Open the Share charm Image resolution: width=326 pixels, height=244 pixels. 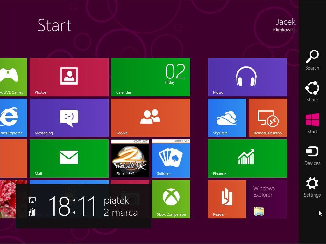click(312, 92)
